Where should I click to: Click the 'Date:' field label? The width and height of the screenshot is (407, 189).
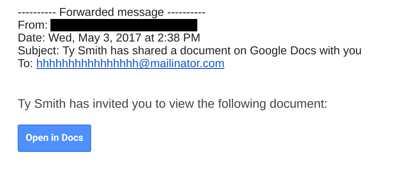(31, 38)
